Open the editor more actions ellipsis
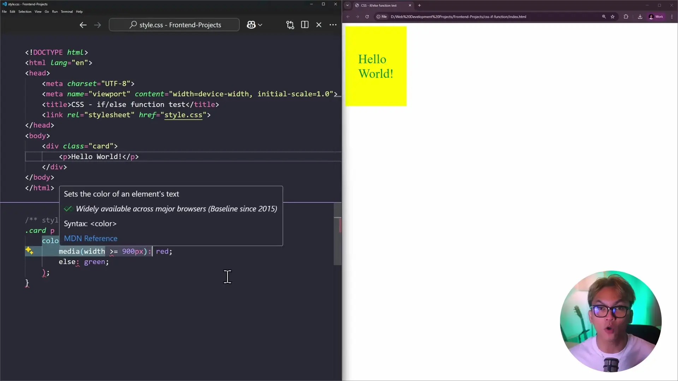 point(333,25)
